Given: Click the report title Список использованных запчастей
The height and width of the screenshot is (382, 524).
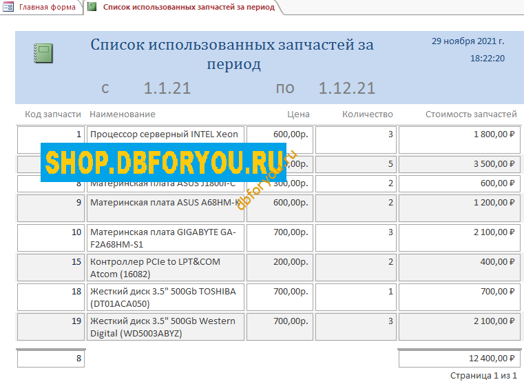Looking at the screenshot, I should [232, 54].
